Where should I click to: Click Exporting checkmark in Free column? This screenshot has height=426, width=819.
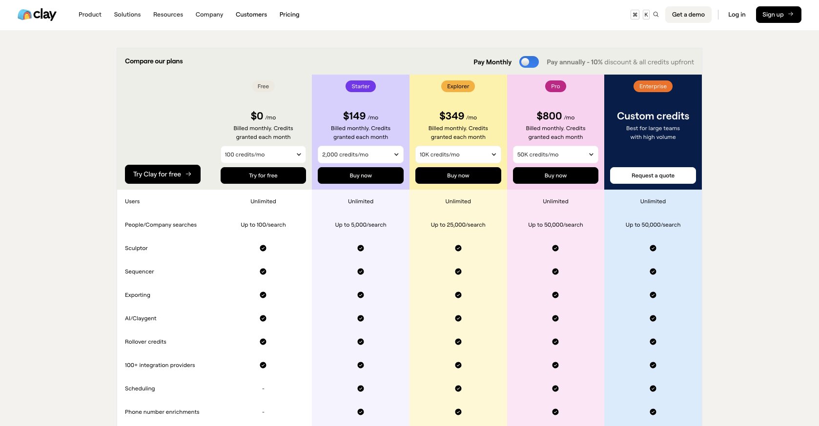point(263,295)
